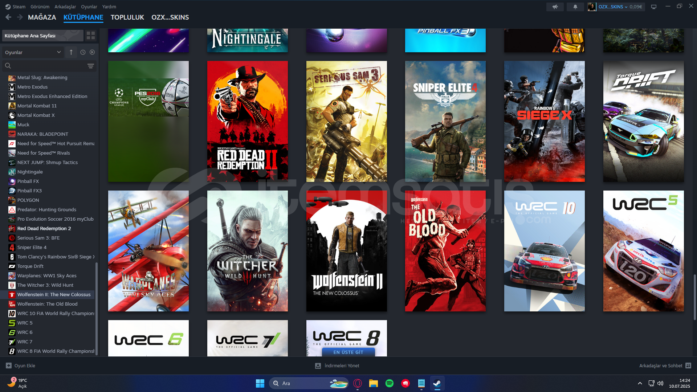Viewport: 697px width, 392px height.
Task: Click the Mortal Kombat X list icon
Action: click(12, 115)
